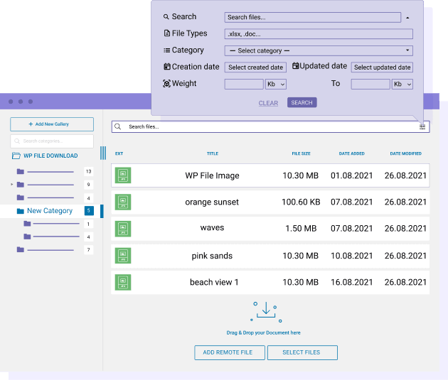Image resolution: width=448 pixels, height=380 pixels.
Task: Click the JPG file icon for waves
Action: tap(123, 229)
